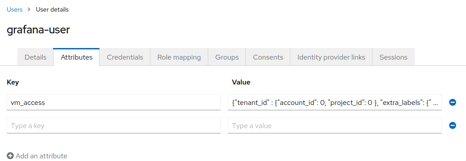Click the tenant_id JSON value field
466x161 pixels.
(x=334, y=103)
